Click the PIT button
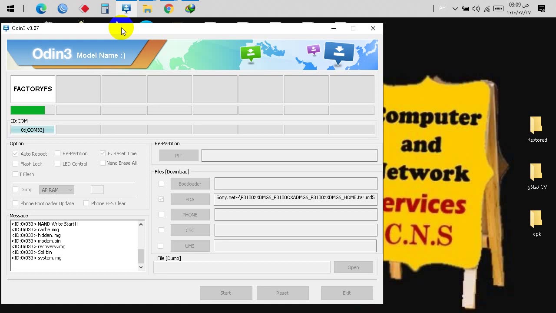556x313 pixels. point(179,156)
